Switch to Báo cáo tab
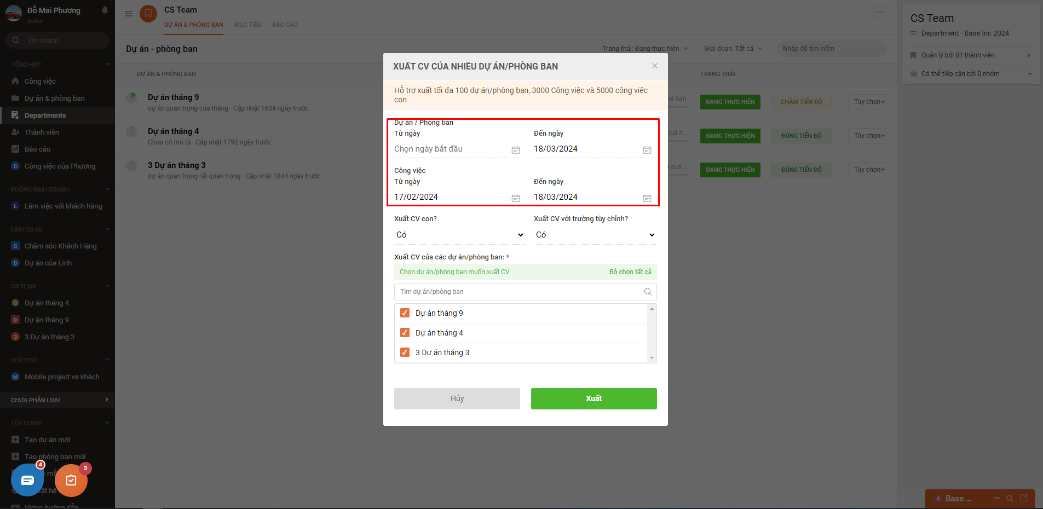The image size is (1043, 509). 285,25
